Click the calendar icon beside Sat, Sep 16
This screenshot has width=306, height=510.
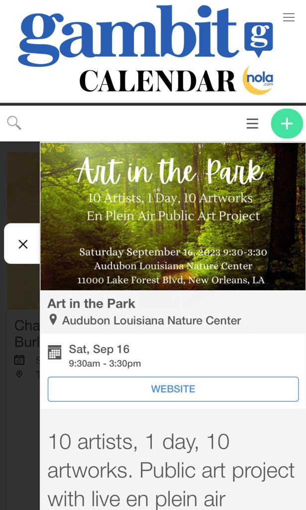(55, 352)
